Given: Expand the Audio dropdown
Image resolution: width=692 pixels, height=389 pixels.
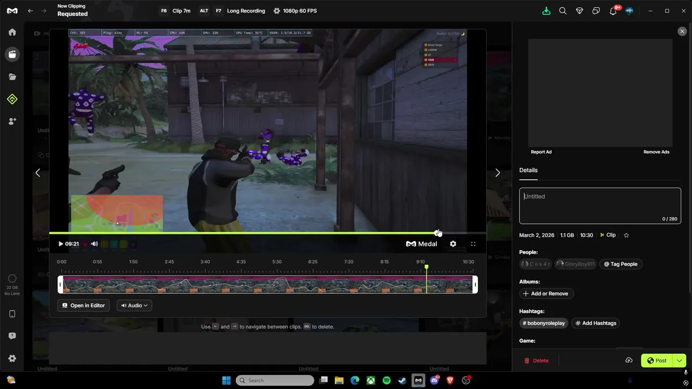Looking at the screenshot, I should click(x=134, y=305).
